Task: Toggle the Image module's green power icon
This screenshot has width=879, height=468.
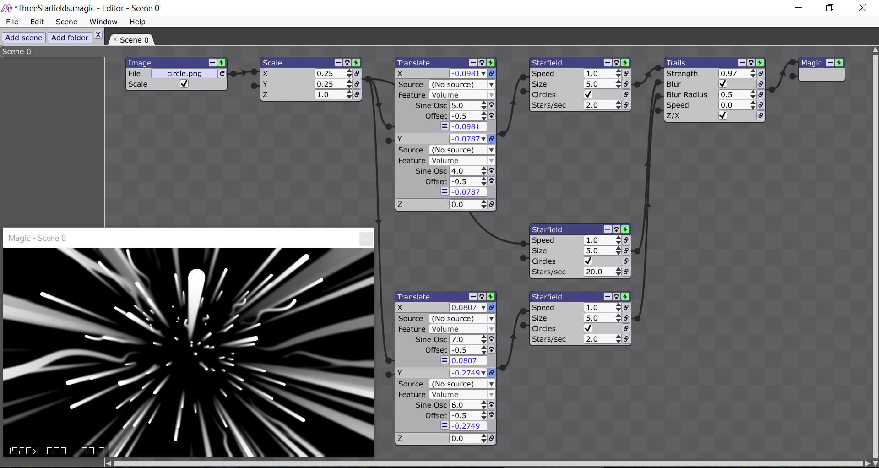Action: 222,63
